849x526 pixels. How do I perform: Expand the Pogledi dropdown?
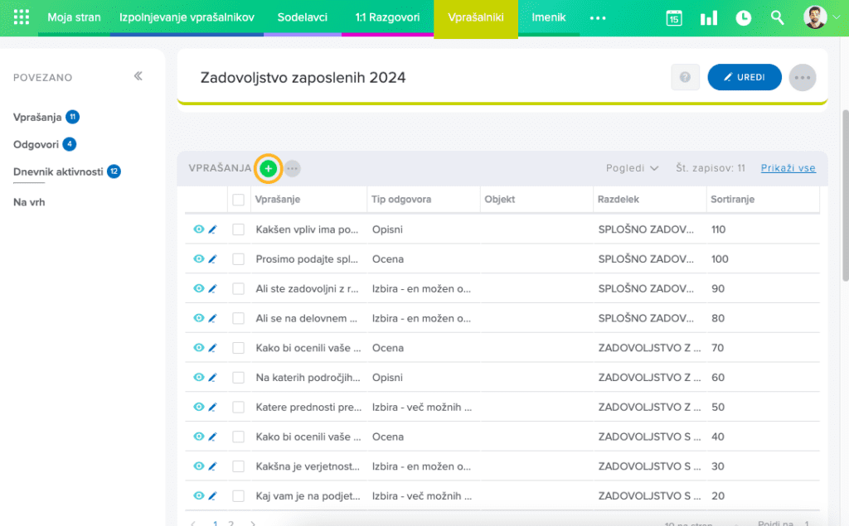pyautogui.click(x=632, y=168)
